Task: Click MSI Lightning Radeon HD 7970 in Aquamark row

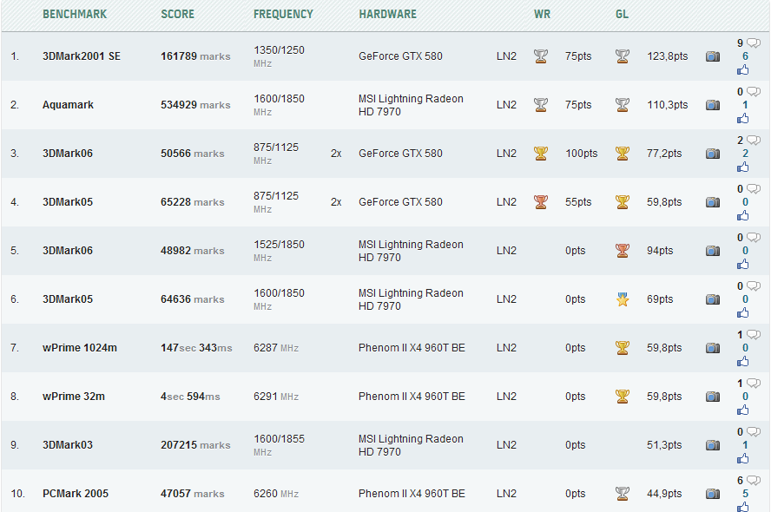Action: coord(411,105)
